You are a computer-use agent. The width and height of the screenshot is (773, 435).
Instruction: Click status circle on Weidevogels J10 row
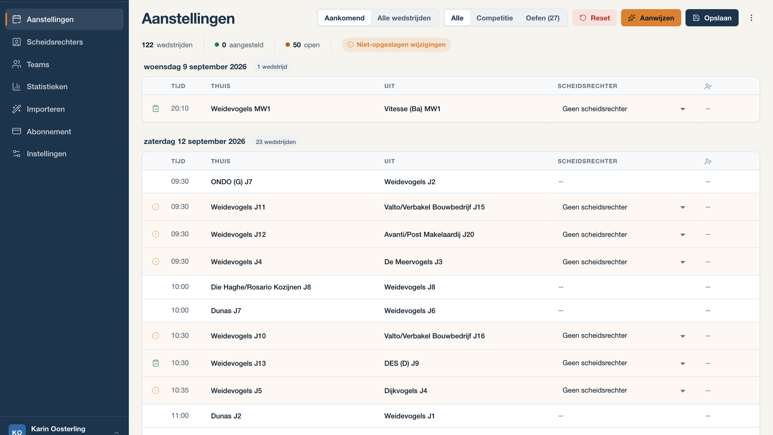(x=156, y=336)
